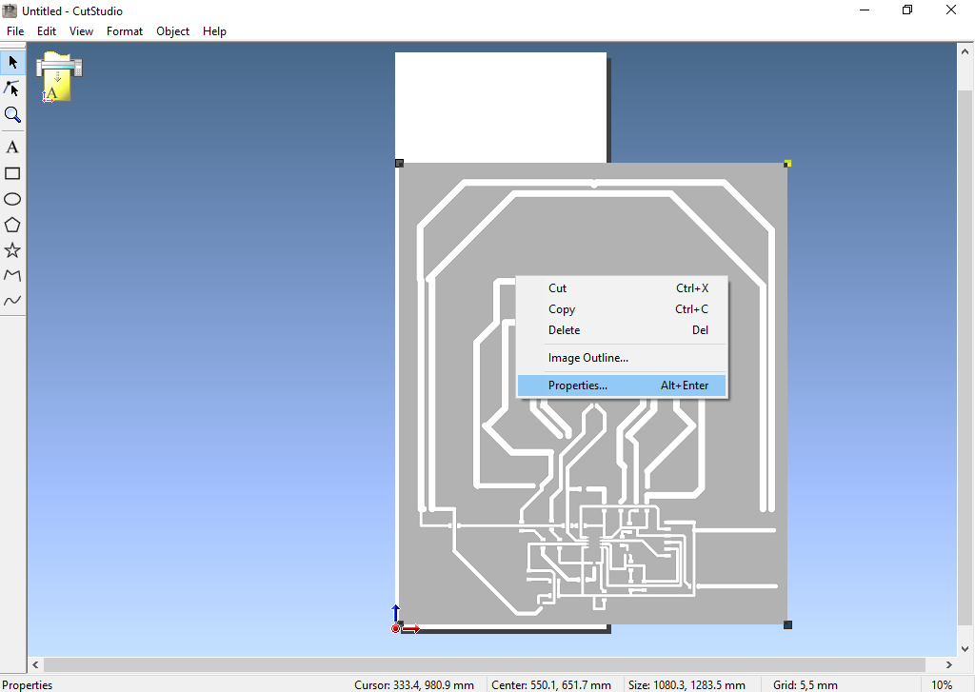Choose Cut from the context menu
Image resolution: width=975 pixels, height=692 pixels.
[622, 287]
